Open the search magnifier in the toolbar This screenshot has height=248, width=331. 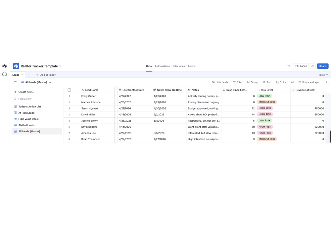pyautogui.click(x=327, y=82)
